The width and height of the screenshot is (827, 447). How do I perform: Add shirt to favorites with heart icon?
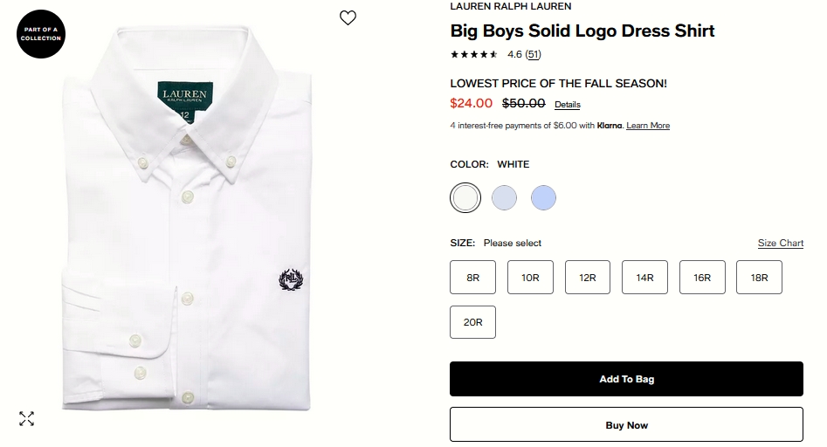pyautogui.click(x=348, y=18)
